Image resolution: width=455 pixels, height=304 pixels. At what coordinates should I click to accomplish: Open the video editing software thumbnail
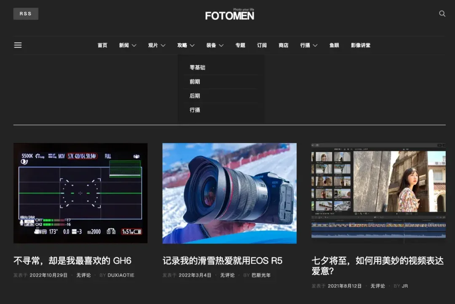click(378, 193)
